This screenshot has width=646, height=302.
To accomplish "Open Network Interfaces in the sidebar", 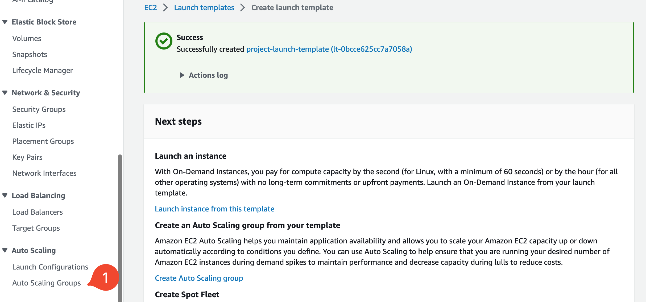I will [x=44, y=173].
